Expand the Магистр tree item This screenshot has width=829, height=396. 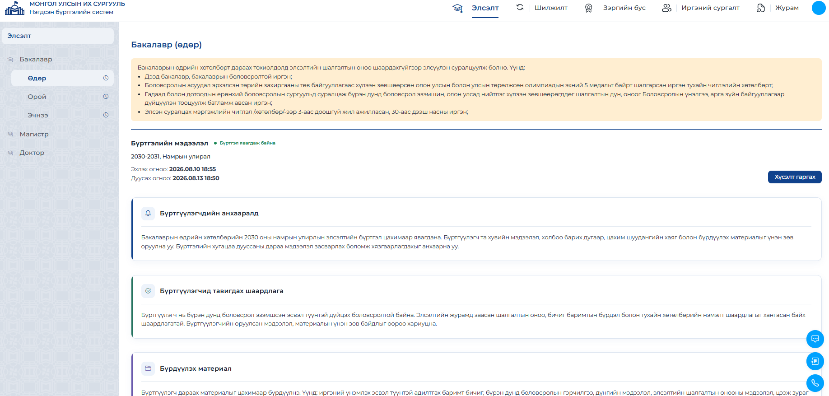coord(34,134)
